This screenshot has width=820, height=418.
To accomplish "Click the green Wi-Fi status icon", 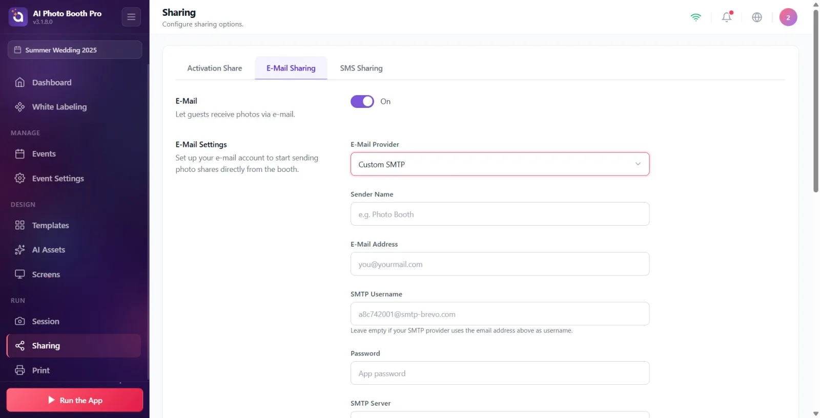I will tap(695, 17).
